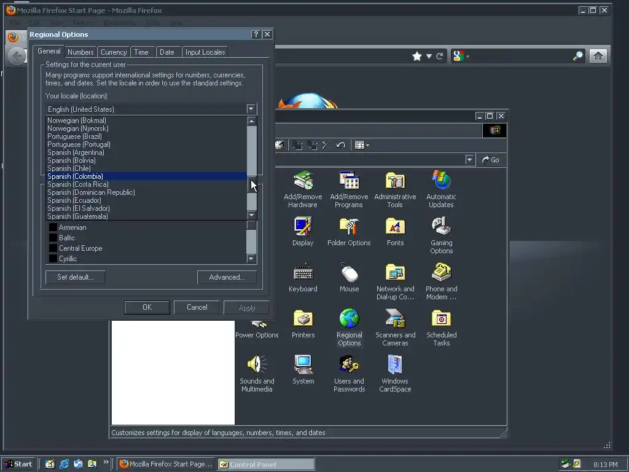629x472 pixels.
Task: Switch to the Time tab
Action: click(x=141, y=52)
